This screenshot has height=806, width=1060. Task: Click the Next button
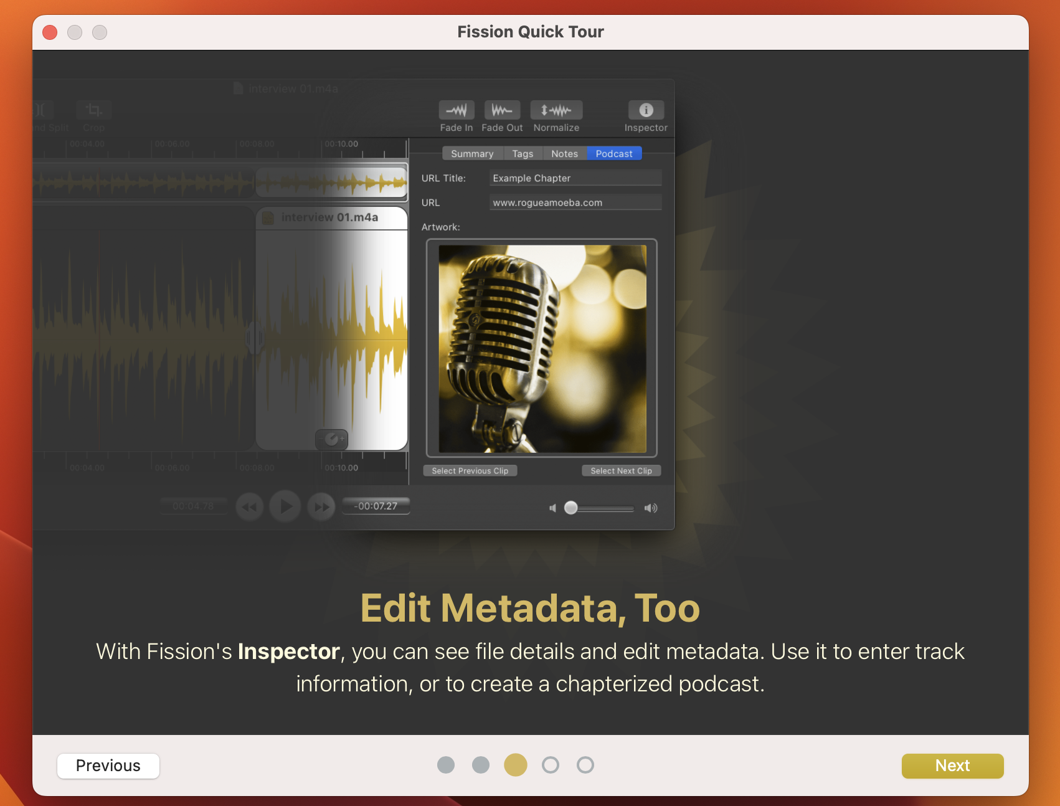click(952, 766)
